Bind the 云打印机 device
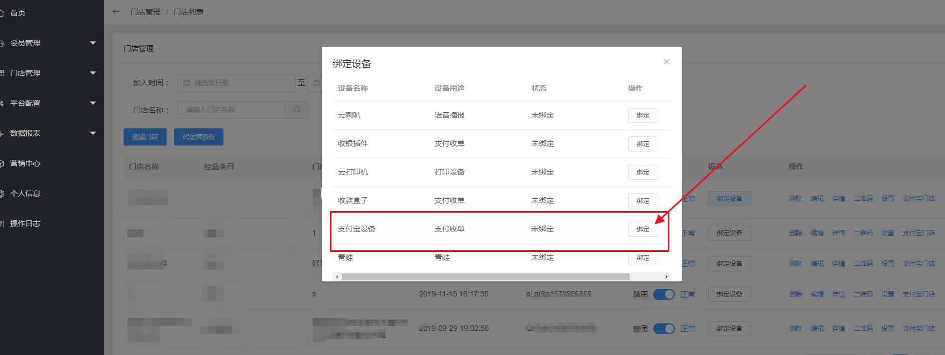The image size is (945, 355). (x=643, y=172)
